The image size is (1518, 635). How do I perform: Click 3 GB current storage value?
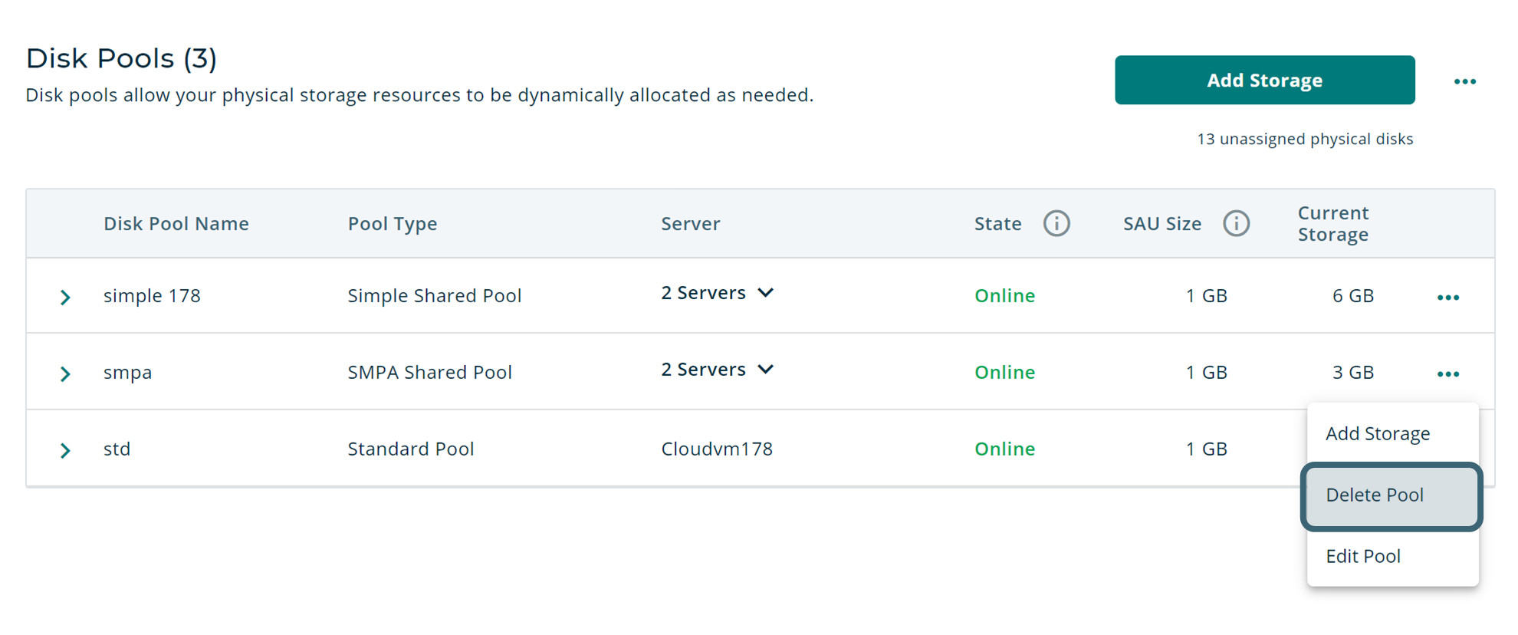click(1352, 373)
